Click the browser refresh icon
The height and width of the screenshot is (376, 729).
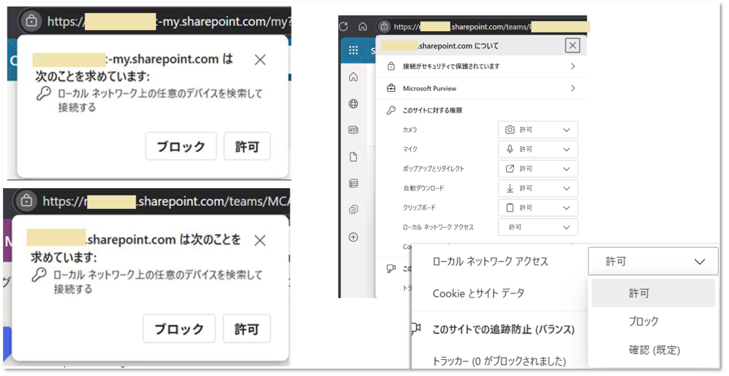[x=344, y=26]
